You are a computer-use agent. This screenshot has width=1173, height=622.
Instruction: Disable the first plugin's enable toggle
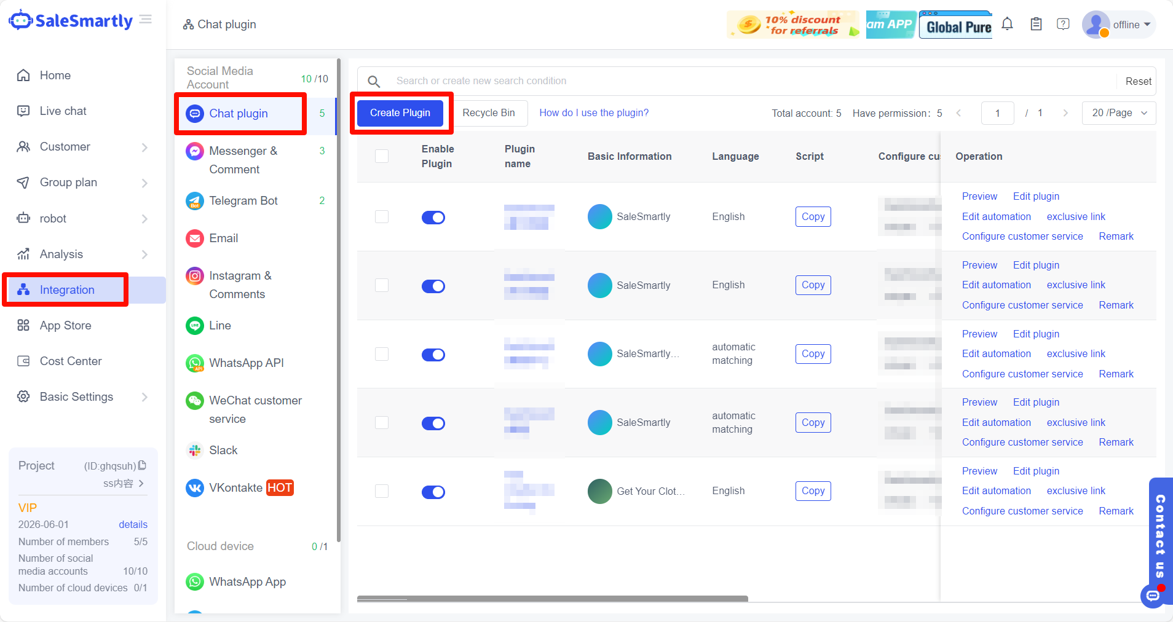click(433, 218)
